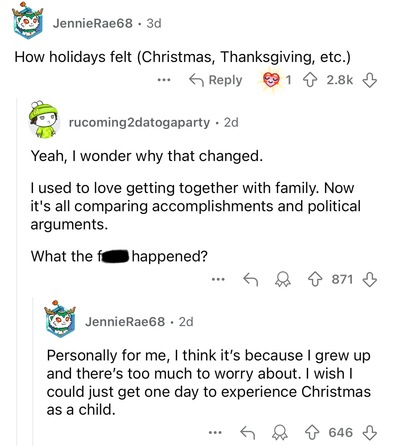Reply to the holidays comment
Viewport: 394px width, 446px height.
click(216, 80)
